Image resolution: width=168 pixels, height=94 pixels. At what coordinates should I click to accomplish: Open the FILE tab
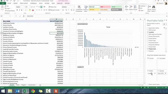pos(3,3)
